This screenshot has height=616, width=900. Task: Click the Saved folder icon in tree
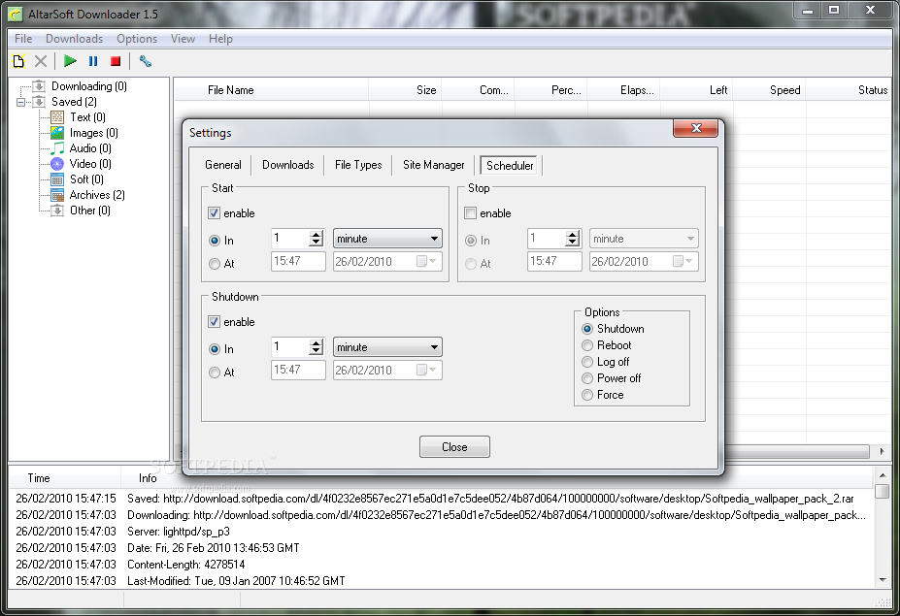pyautogui.click(x=39, y=102)
